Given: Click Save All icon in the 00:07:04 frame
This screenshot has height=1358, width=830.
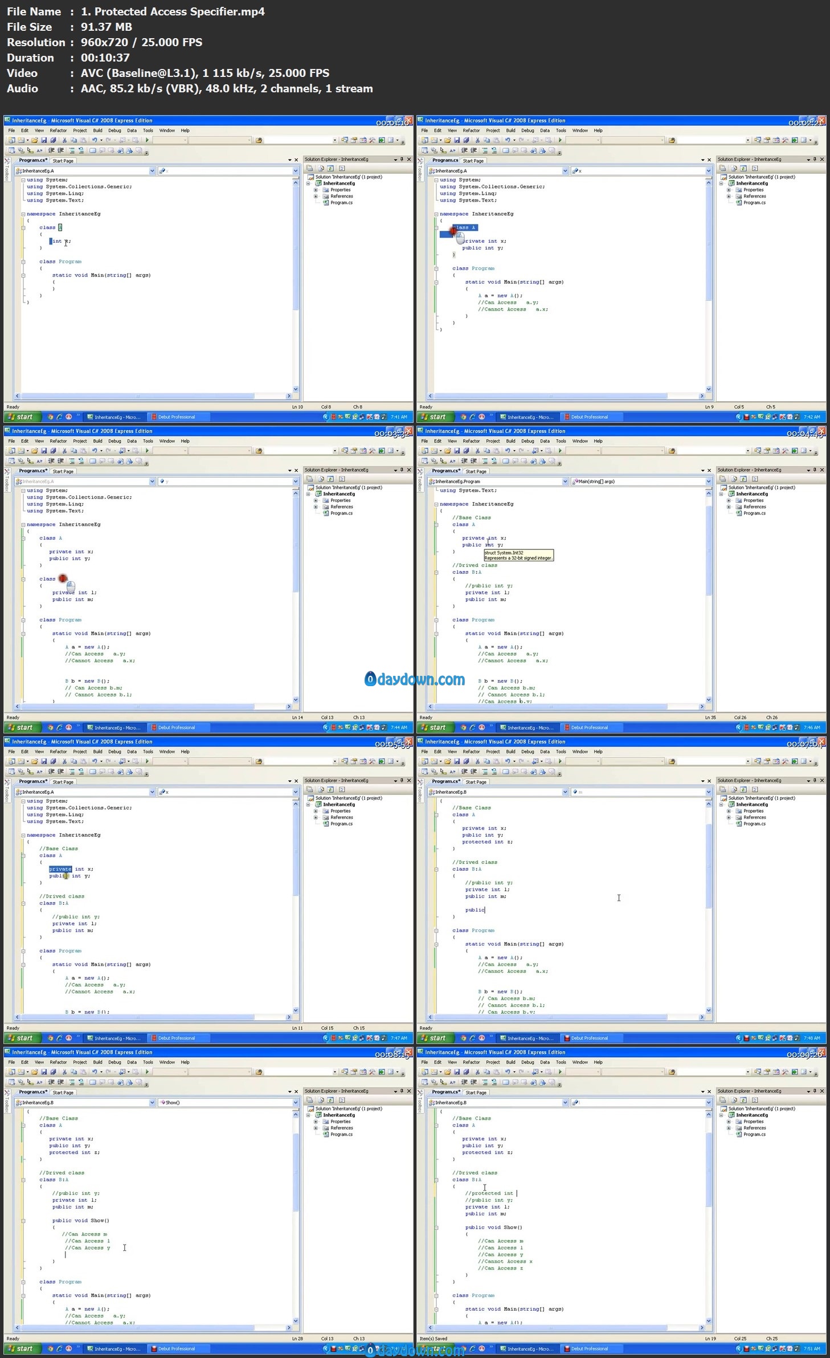Looking at the screenshot, I should [x=466, y=761].
